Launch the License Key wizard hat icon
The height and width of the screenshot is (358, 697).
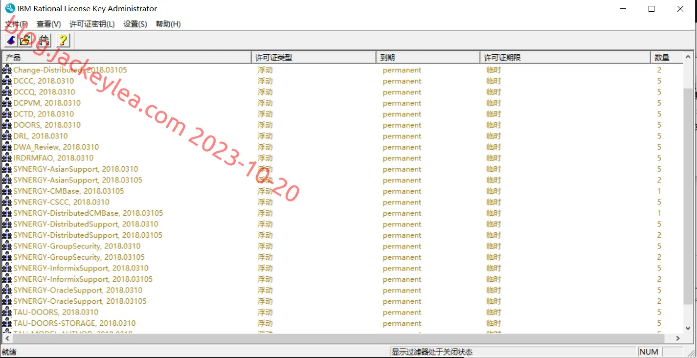pos(11,40)
